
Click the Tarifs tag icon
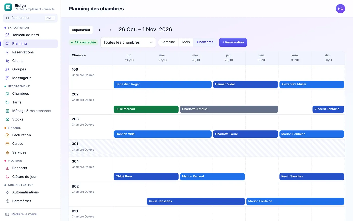click(7, 102)
